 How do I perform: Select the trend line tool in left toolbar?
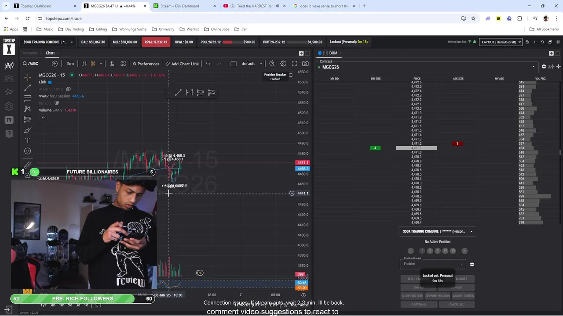(x=27, y=87)
